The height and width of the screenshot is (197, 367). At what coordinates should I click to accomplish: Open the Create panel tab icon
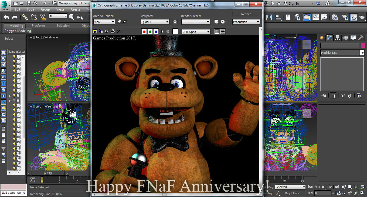point(322,38)
